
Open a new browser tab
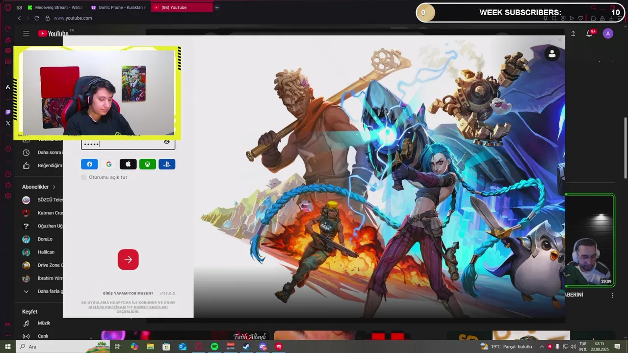(x=217, y=7)
